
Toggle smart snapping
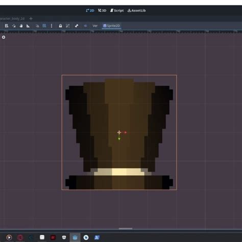coord(37,26)
